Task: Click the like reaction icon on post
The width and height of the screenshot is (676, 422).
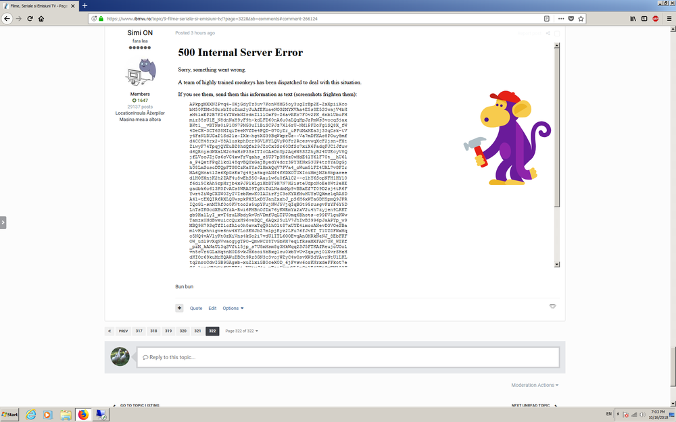Action: 553,306
